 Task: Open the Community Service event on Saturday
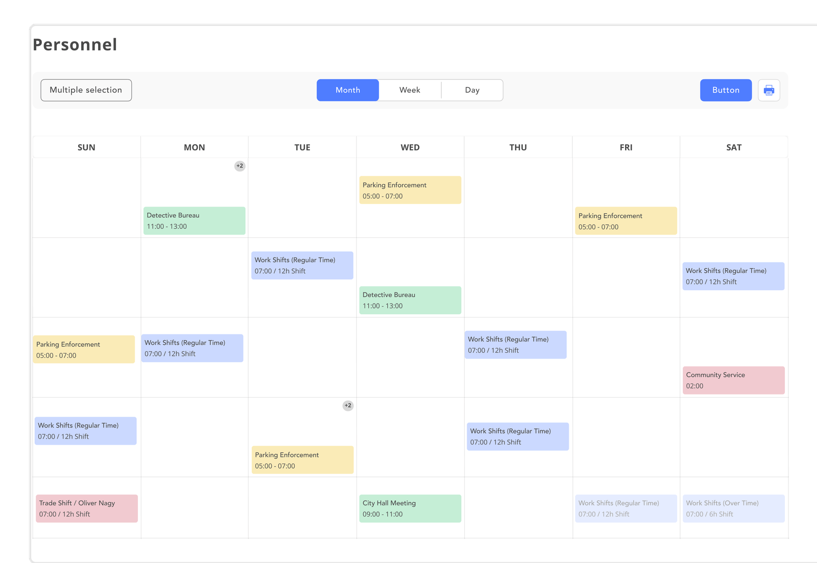click(x=734, y=380)
